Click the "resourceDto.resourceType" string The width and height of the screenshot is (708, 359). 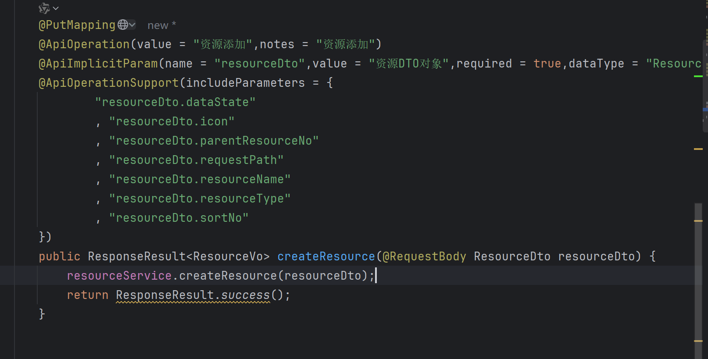click(x=200, y=199)
